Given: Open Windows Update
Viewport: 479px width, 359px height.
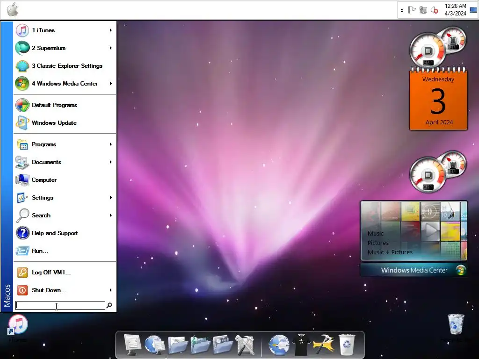Looking at the screenshot, I should pos(65,123).
